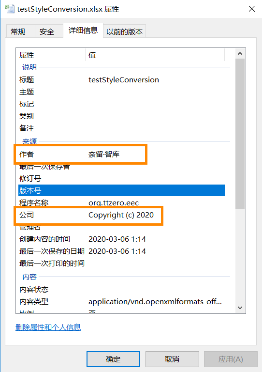Select the 内容类型 property row
Viewport: 262px width, 372px height.
tap(121, 302)
